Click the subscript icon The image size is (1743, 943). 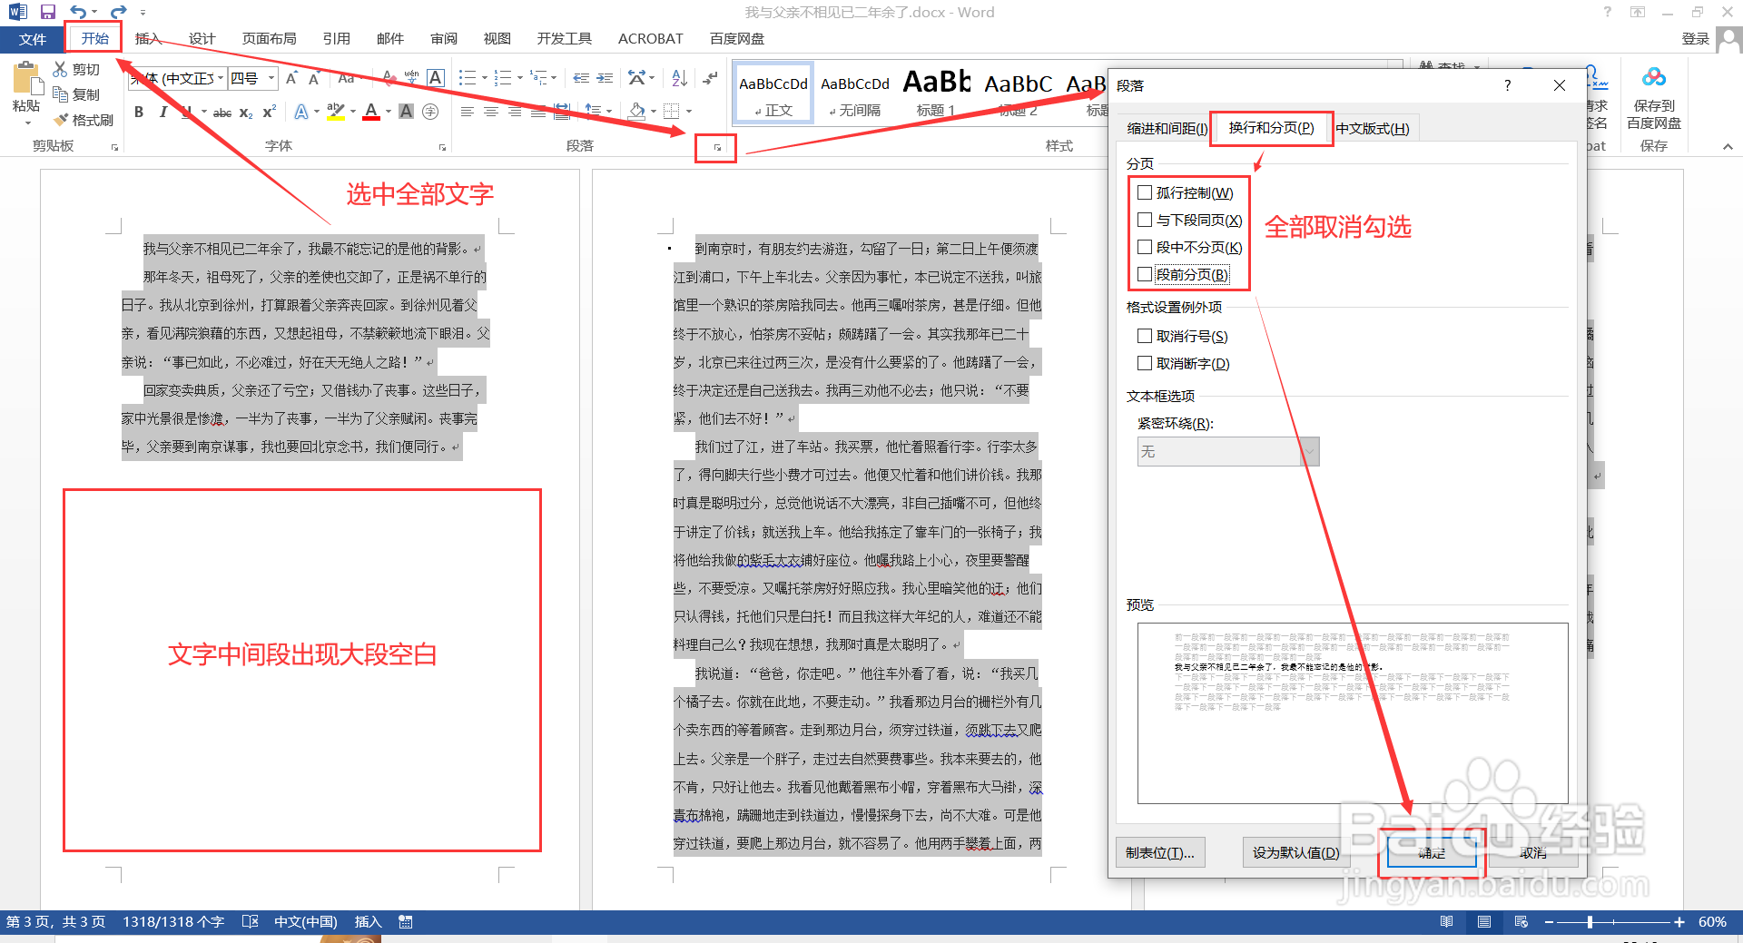pyautogui.click(x=244, y=112)
